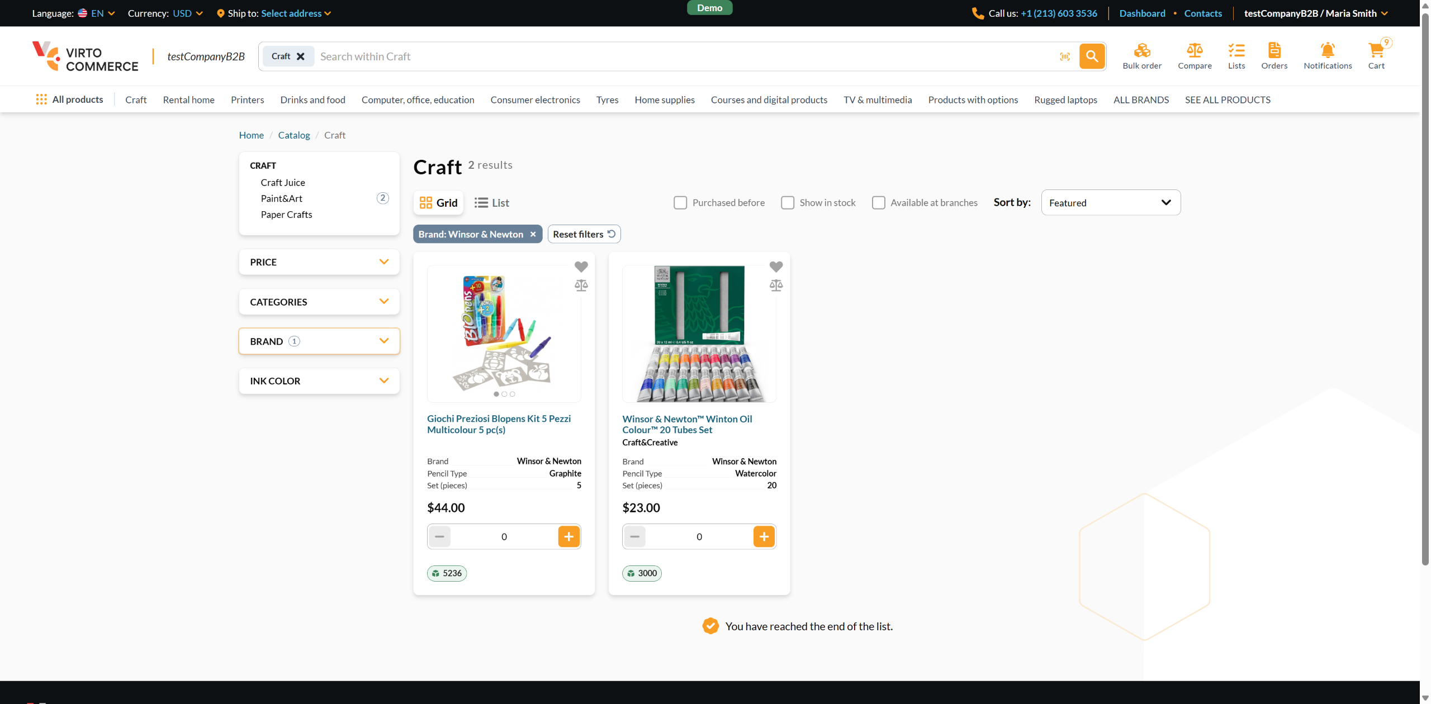Open the Compare scales icon in header
Viewport: 1431px width, 704px height.
[1195, 51]
